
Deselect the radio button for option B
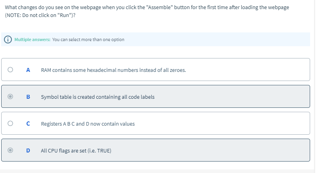coord(10,96)
